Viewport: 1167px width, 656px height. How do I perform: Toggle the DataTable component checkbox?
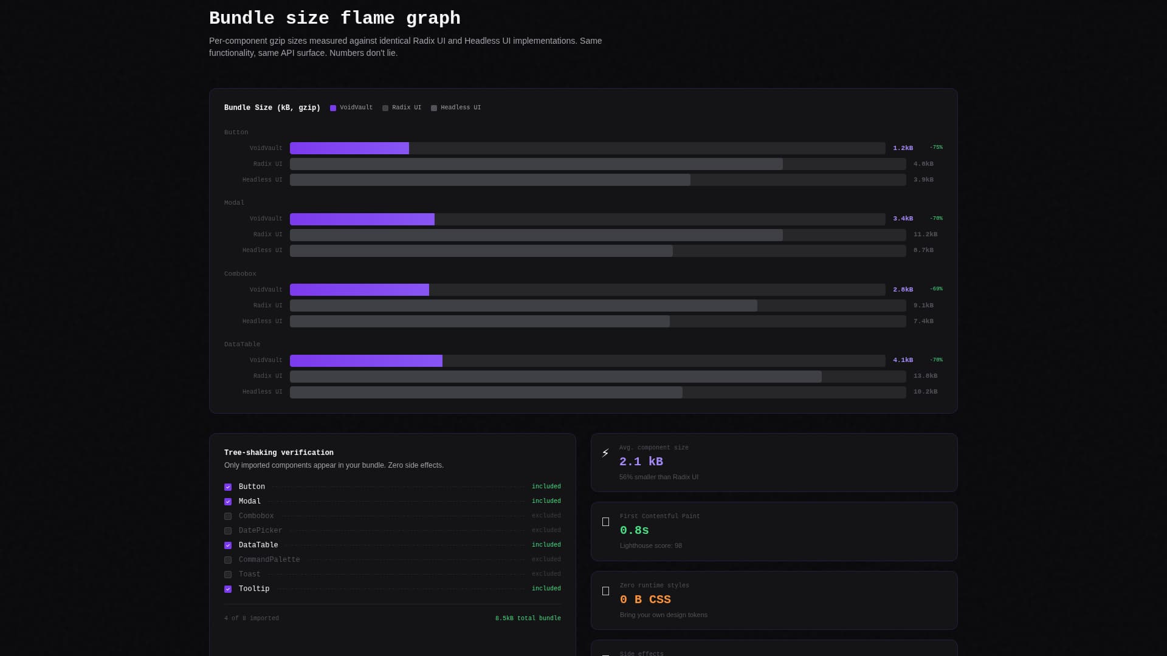click(x=228, y=545)
